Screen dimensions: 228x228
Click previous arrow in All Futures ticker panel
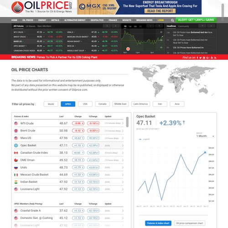pos(107,26)
